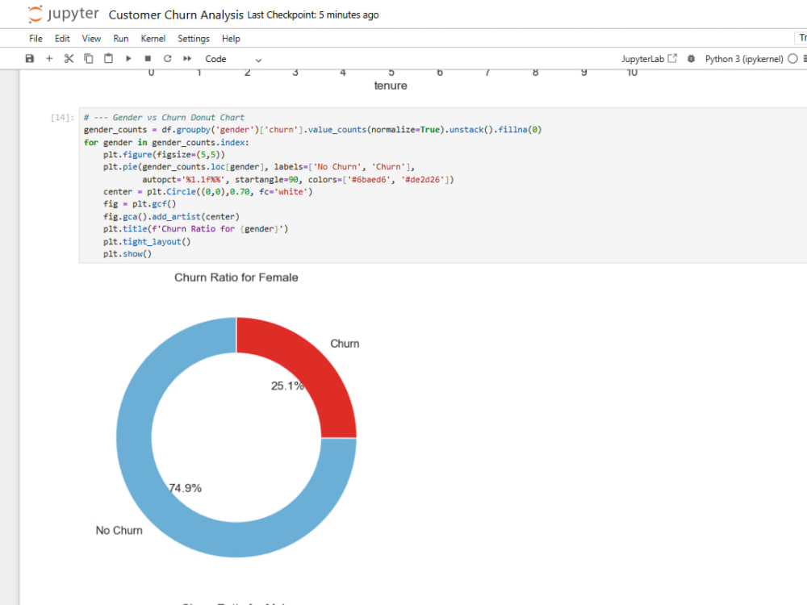Click the Churn label beside chart
This screenshot has width=807, height=605.
[x=345, y=344]
